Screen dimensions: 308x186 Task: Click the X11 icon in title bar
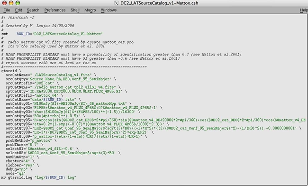tap(117, 3)
